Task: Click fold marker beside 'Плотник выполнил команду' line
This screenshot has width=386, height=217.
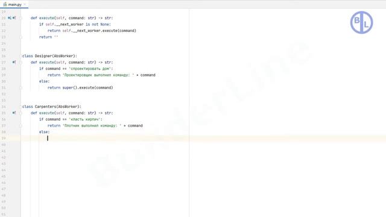Action: [x=21, y=126]
